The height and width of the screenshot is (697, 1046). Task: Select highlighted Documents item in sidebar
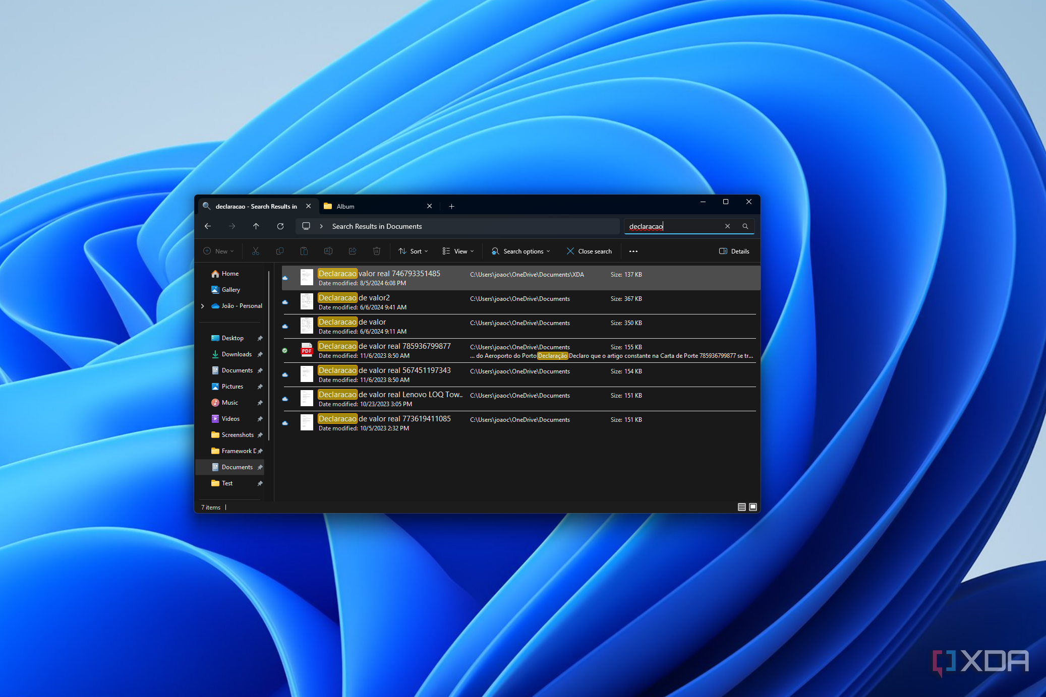[230, 467]
